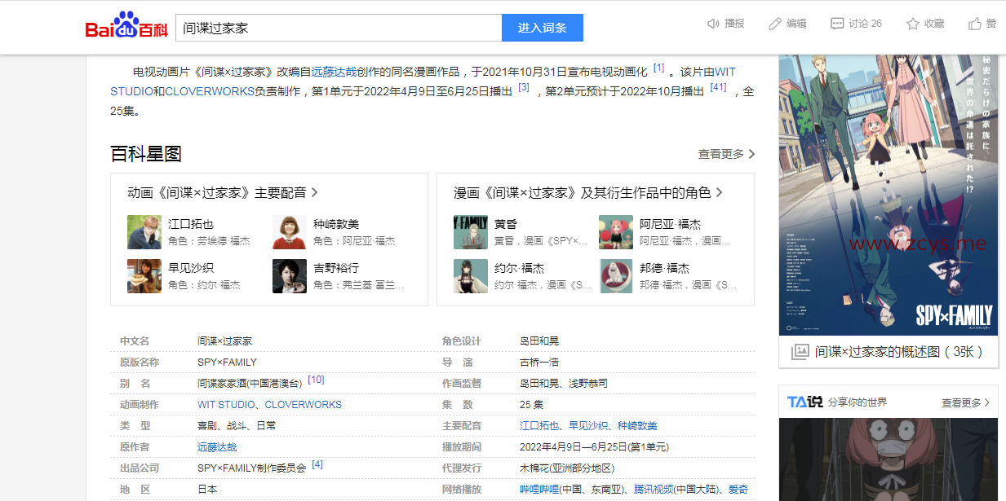Jump to reference [41]
Image resolution: width=1006 pixels, height=501 pixels.
tap(718, 87)
